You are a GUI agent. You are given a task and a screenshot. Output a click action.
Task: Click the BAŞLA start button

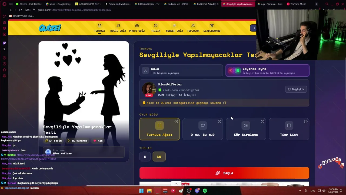click(x=224, y=173)
